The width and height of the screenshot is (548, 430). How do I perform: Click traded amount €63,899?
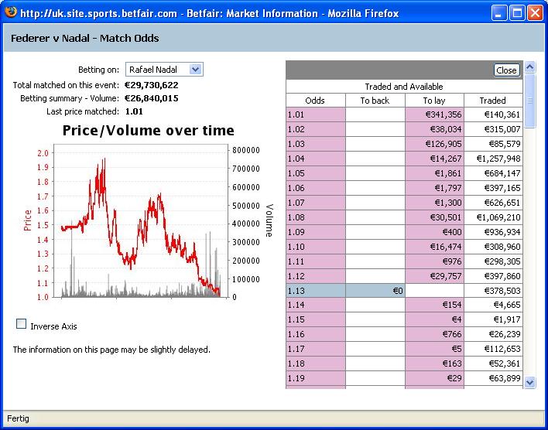click(x=493, y=378)
